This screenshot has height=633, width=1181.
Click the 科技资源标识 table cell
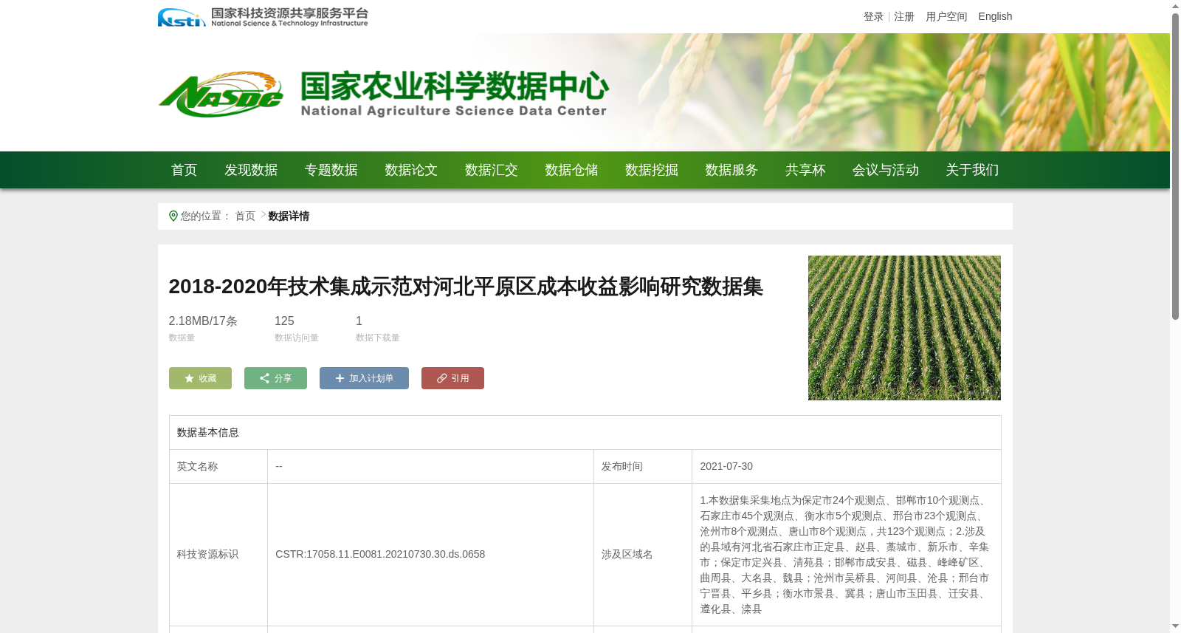(x=218, y=555)
